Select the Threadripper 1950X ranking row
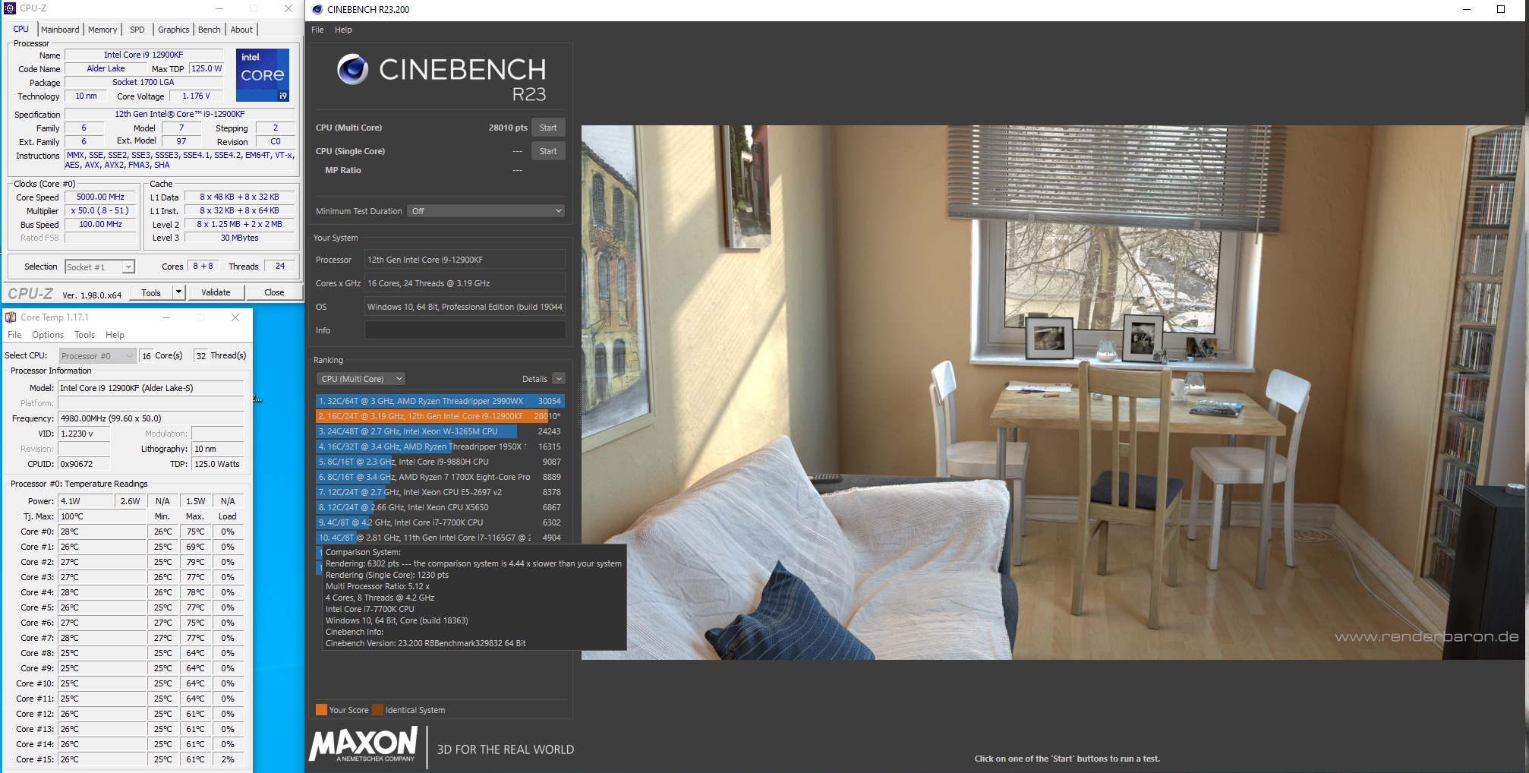 (x=440, y=446)
